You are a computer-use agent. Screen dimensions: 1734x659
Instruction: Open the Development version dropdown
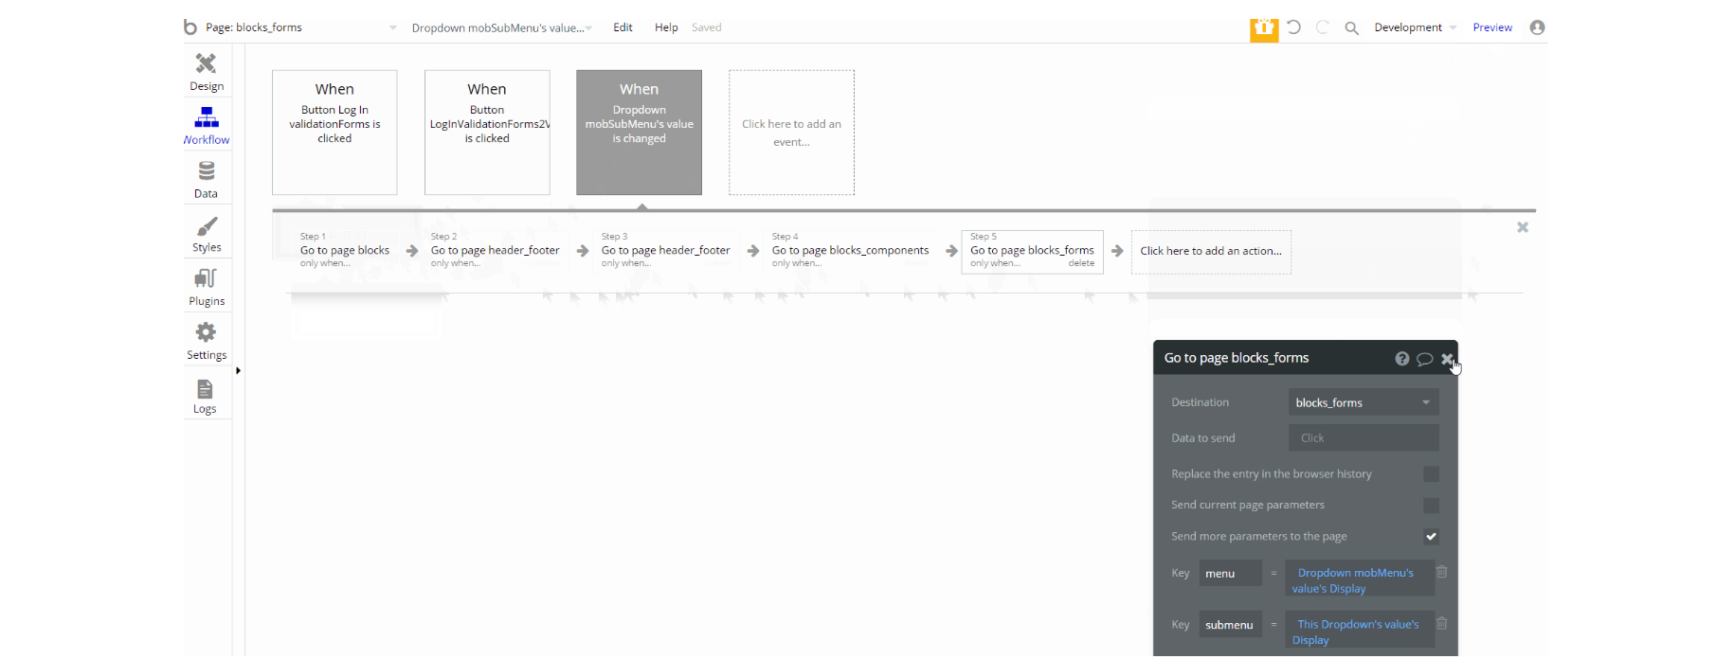(x=1416, y=27)
